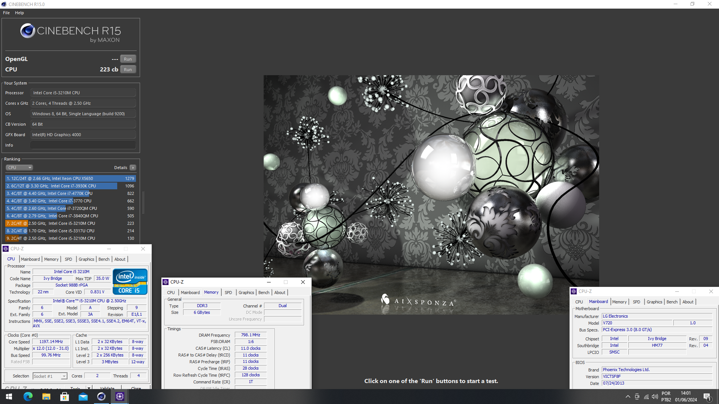Select ranking row Intel Xeon CPU X5650
Viewport: 719px width, 404px height.
(x=70, y=178)
